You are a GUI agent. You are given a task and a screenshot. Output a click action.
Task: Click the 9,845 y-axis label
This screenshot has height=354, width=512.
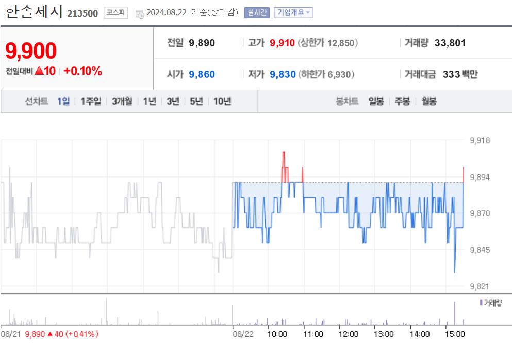(x=480, y=250)
